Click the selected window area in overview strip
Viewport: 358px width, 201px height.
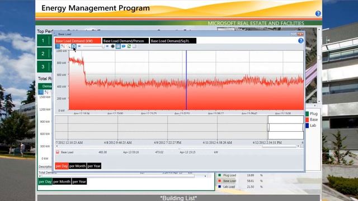tap(286, 127)
